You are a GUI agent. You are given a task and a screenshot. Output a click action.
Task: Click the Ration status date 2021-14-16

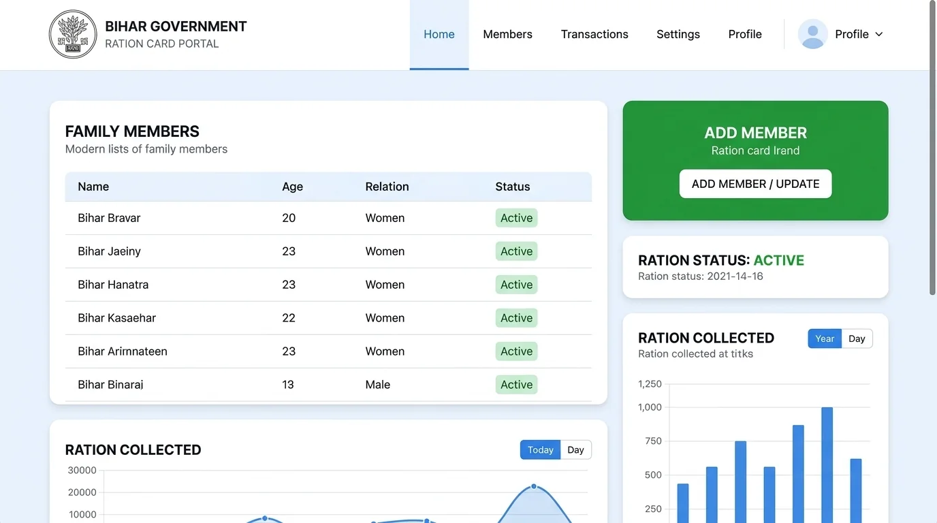[x=735, y=276]
